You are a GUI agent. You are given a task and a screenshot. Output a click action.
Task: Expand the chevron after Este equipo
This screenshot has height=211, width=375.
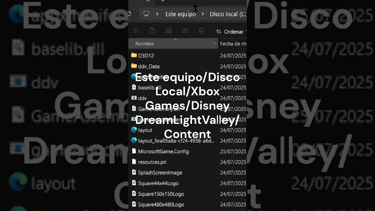click(202, 14)
